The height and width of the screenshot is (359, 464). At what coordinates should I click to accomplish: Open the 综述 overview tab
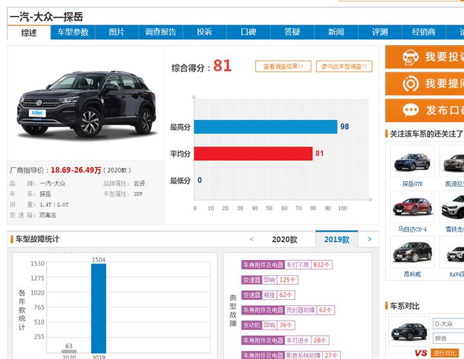(x=29, y=33)
